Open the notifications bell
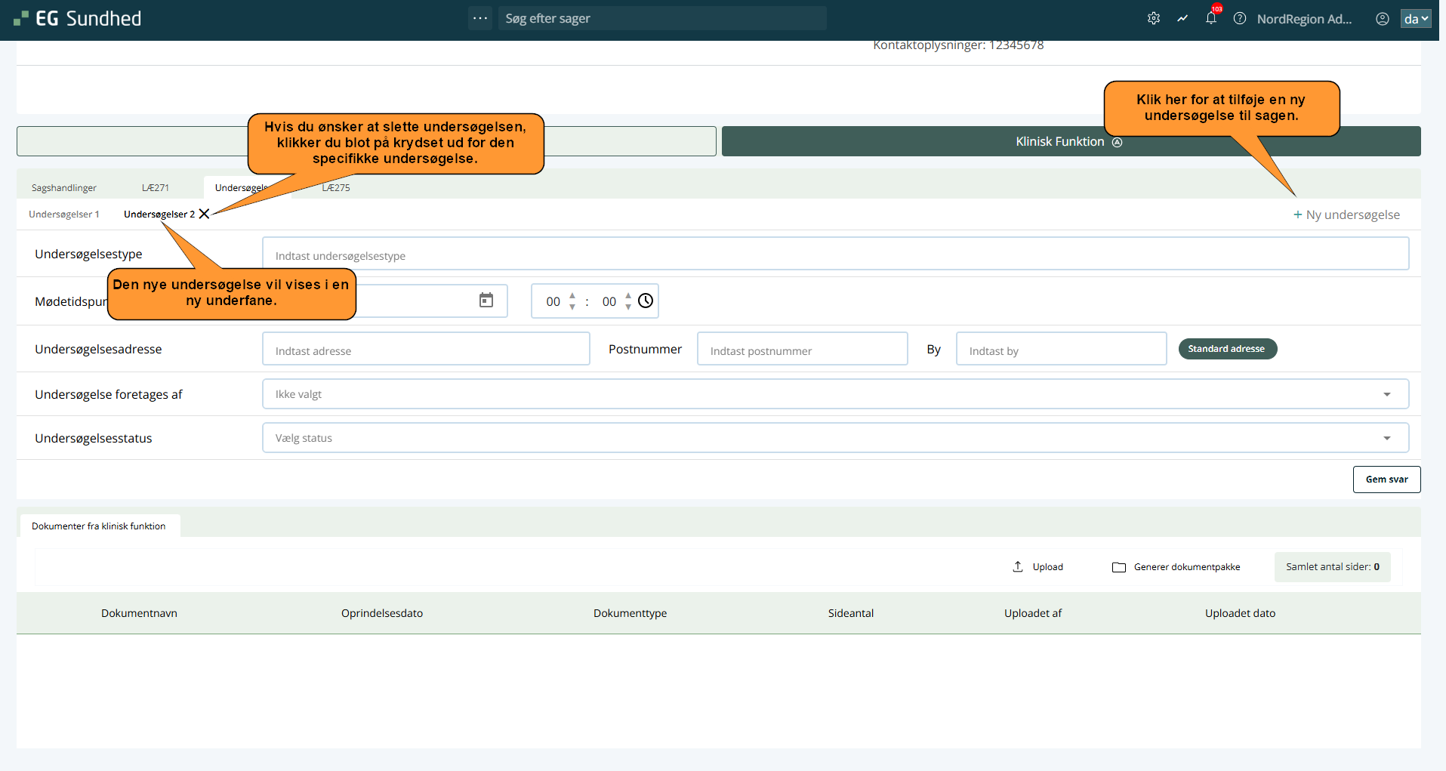The image size is (1446, 771). click(1210, 19)
